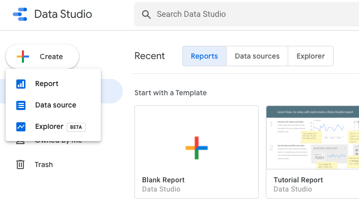Click the colorful plus on Create button
Screen dimensions: 359x219
[23, 57]
